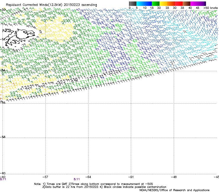The width and height of the screenshot is (219, 192).
Task: Click the "-51" longitude axis label
Action: 131,177
